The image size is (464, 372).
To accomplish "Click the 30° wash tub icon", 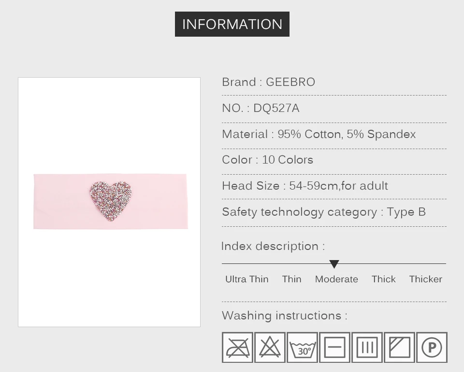I will point(303,347).
